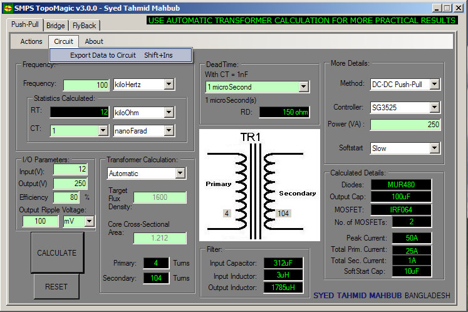Click the Output Ripple Voltage value field
Screen dimensions: 468x312
coord(41,221)
